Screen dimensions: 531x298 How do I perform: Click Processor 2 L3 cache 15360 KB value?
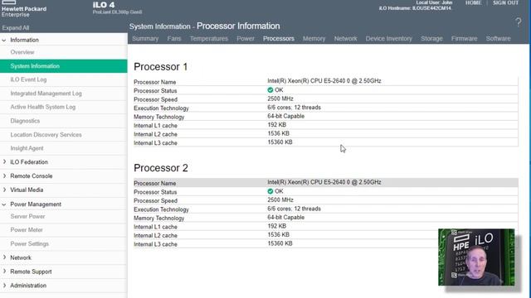[x=280, y=243]
